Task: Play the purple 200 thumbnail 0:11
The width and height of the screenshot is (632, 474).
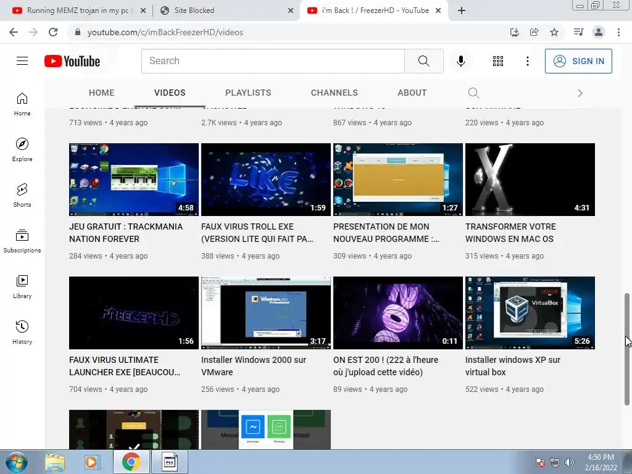Action: pos(398,313)
